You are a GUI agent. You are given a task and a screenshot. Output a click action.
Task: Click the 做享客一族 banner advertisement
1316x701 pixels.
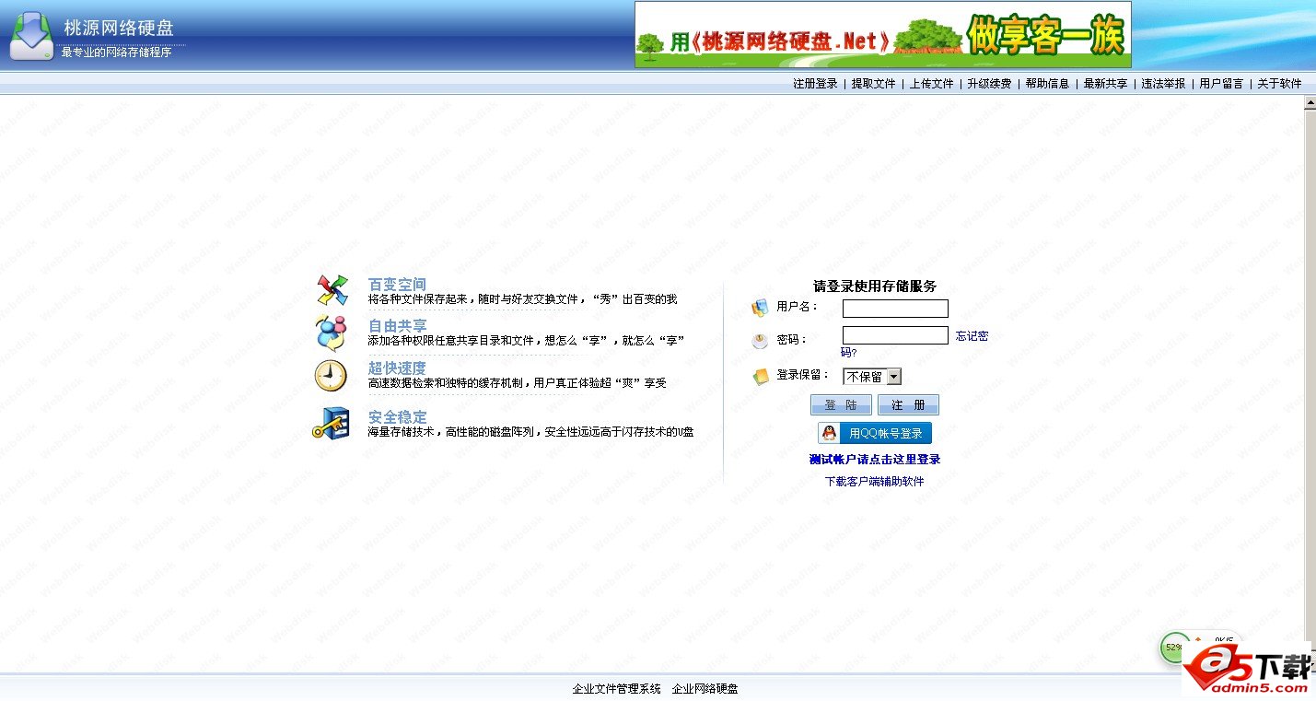coord(883,35)
